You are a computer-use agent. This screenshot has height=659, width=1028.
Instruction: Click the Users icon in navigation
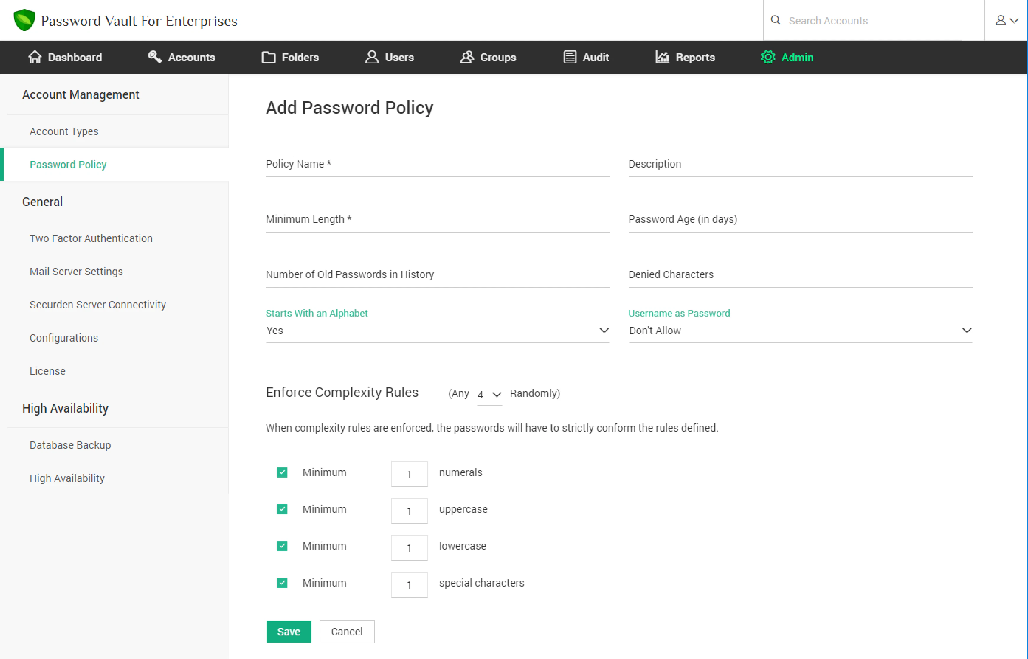372,57
